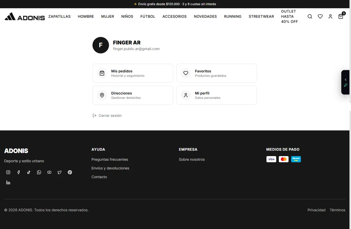
Task: Go to HOMBRE menu
Action: [86, 16]
